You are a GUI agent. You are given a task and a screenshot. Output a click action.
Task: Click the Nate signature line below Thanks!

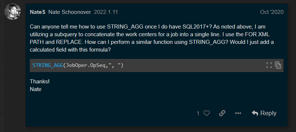point(36,89)
